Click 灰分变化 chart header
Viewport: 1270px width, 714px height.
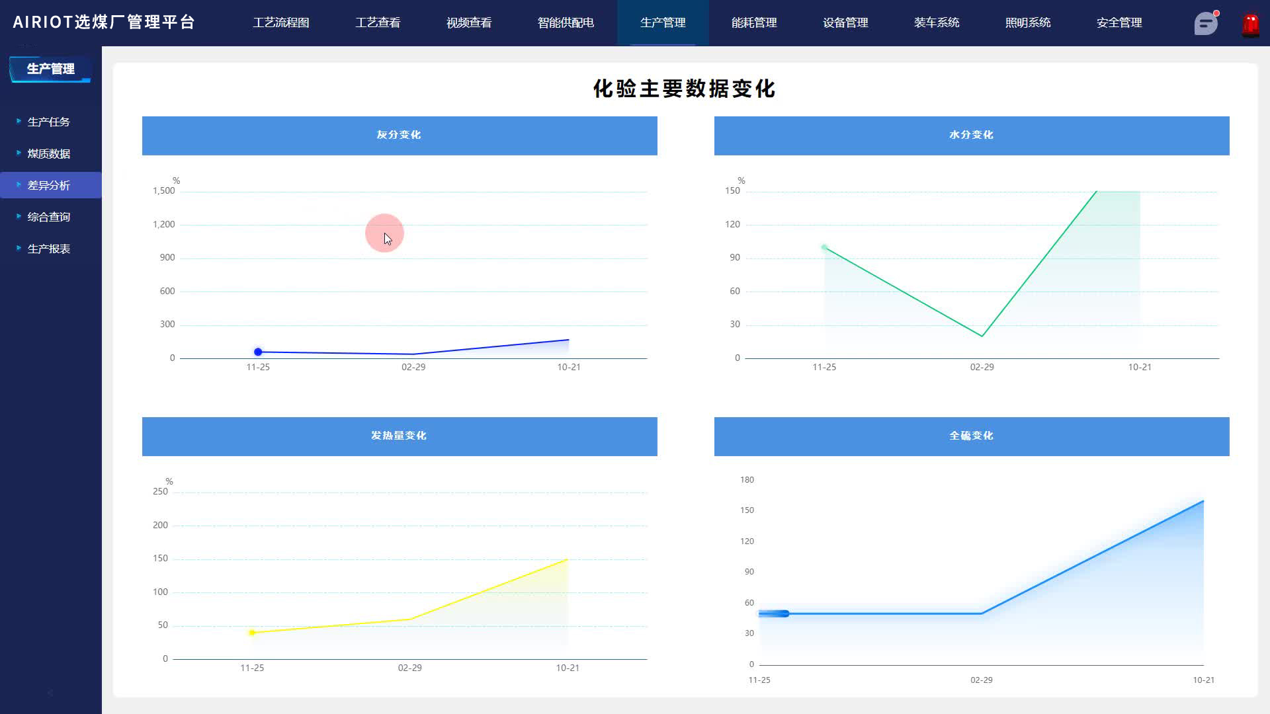tap(400, 136)
